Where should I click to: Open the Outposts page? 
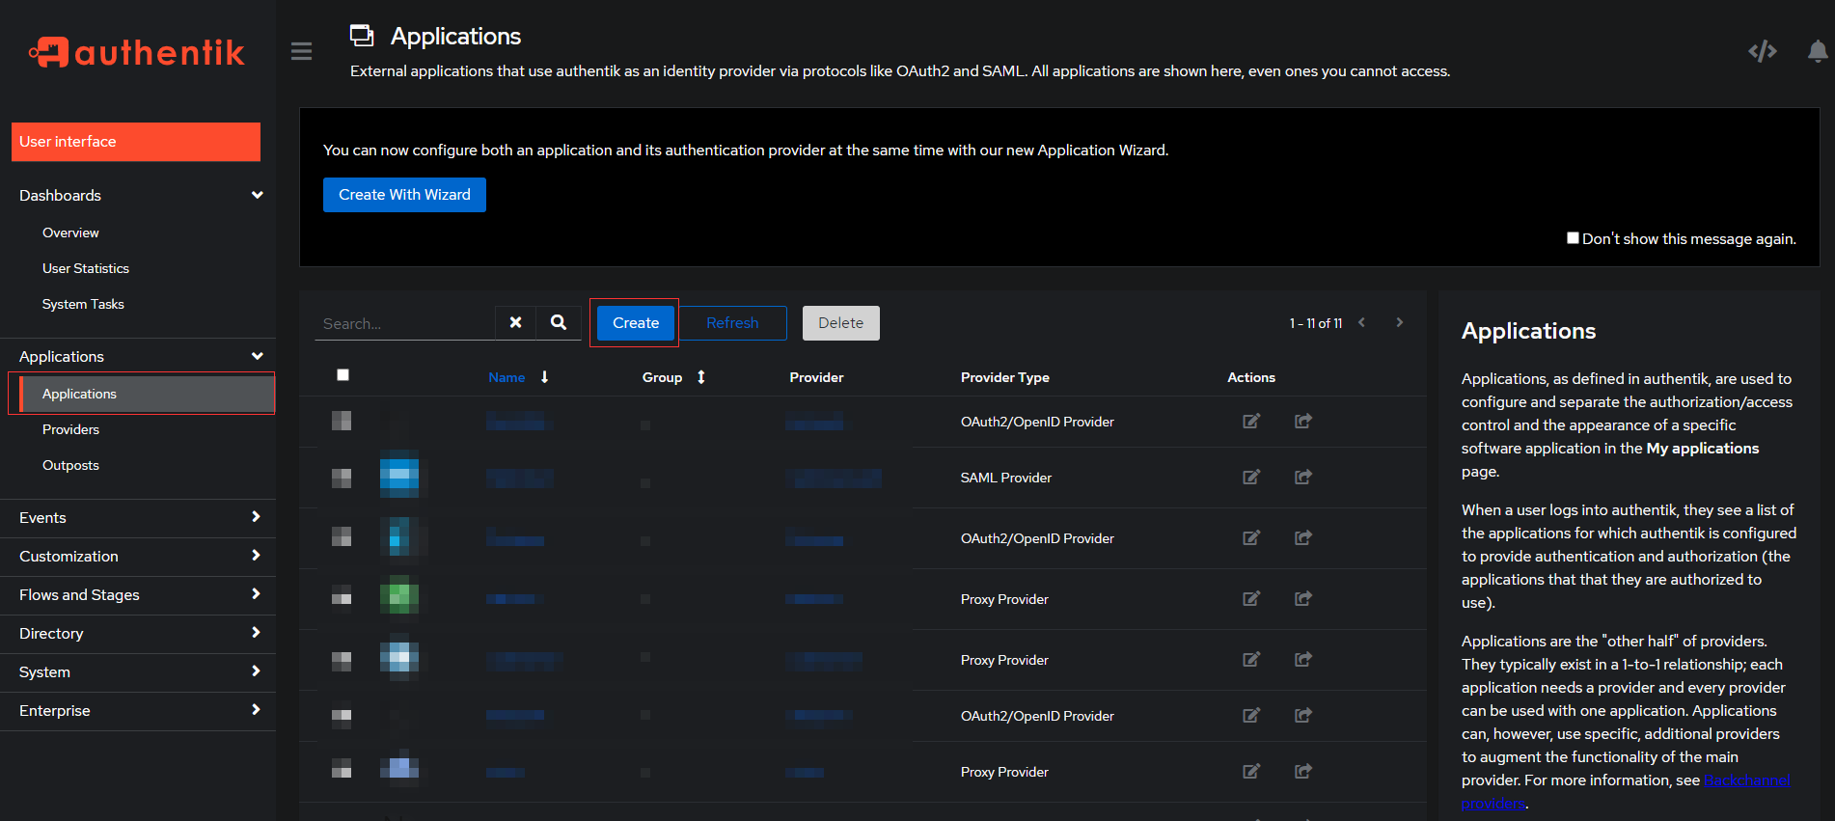point(70,465)
